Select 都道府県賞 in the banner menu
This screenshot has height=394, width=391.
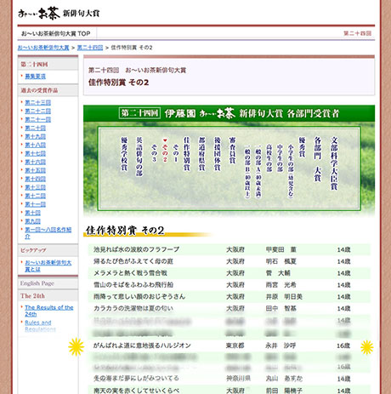point(201,154)
